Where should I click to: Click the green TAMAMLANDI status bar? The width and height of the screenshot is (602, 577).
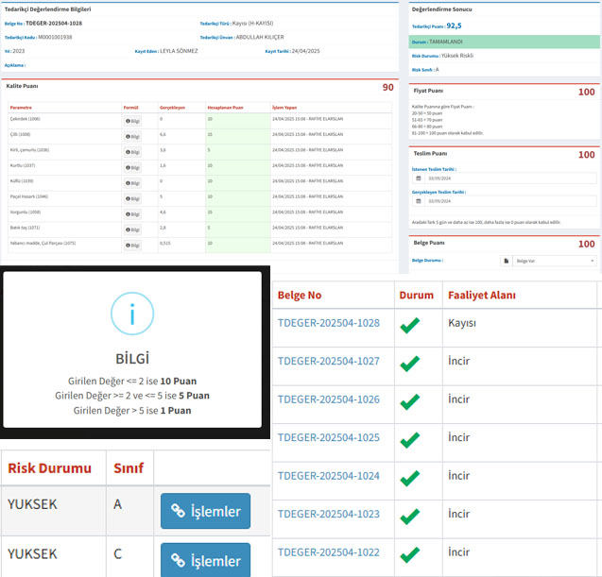[505, 42]
